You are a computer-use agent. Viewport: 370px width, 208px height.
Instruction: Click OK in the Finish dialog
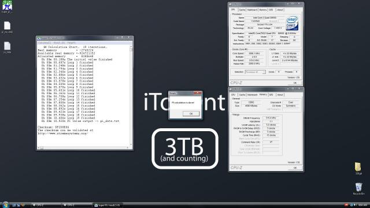[x=191, y=114]
